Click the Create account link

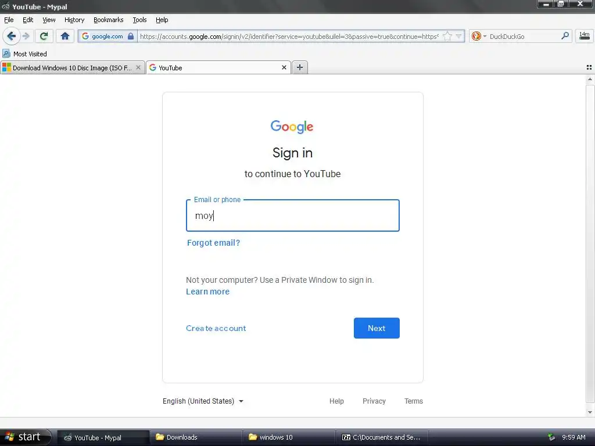tap(216, 329)
